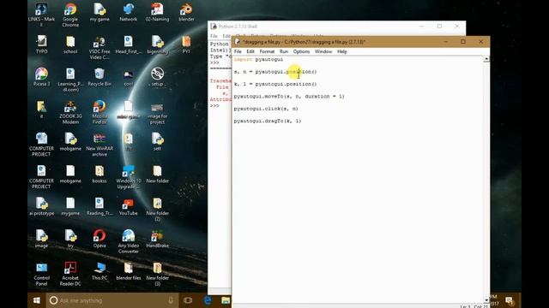The width and height of the screenshot is (549, 308).
Task: Open the PY1 archive icon
Action: pyautogui.click(x=186, y=44)
